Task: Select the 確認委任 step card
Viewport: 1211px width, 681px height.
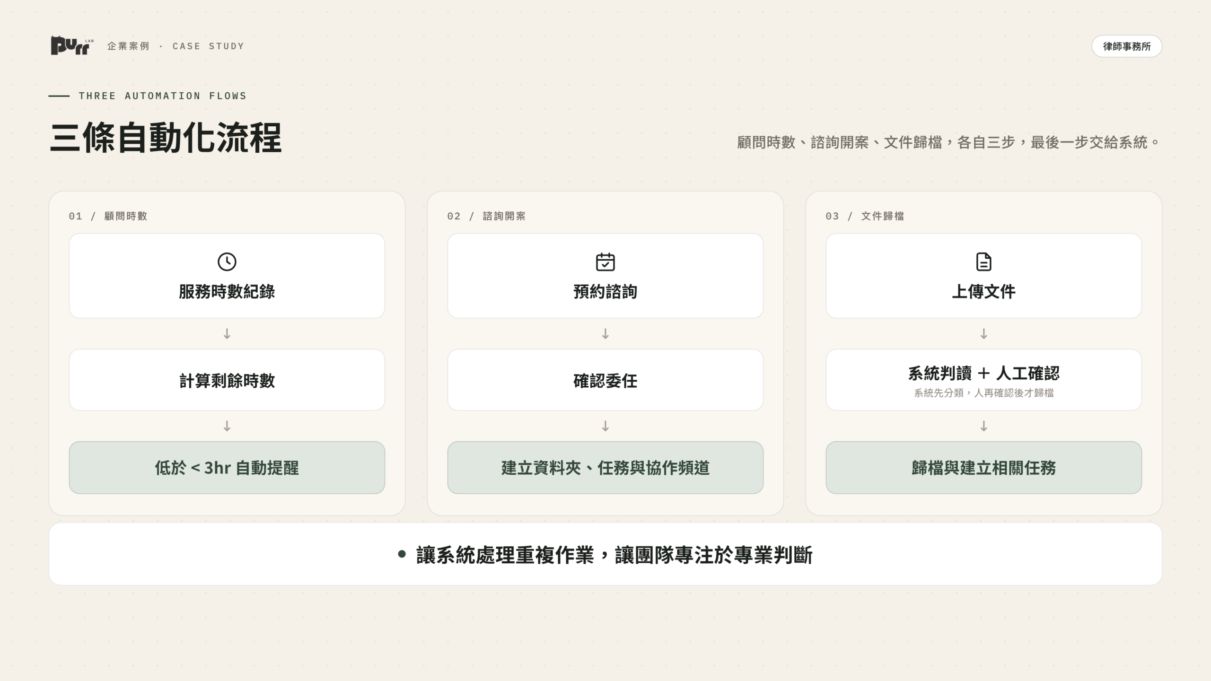Action: (605, 380)
